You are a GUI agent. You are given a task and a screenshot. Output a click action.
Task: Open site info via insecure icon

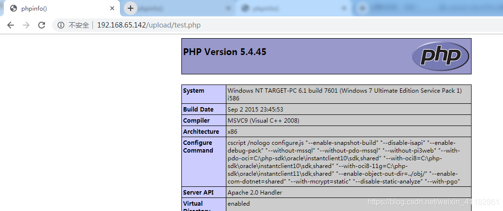pyautogui.click(x=61, y=25)
